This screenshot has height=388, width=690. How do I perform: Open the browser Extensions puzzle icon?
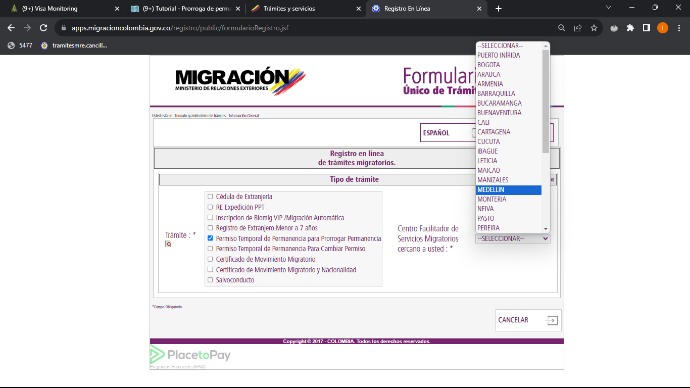pos(630,28)
